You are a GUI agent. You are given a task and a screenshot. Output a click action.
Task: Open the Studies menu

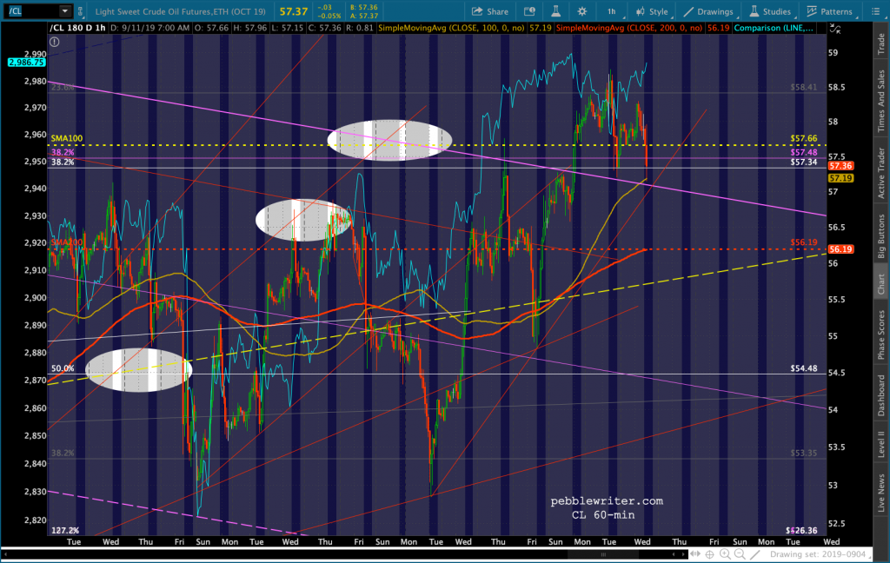point(771,11)
